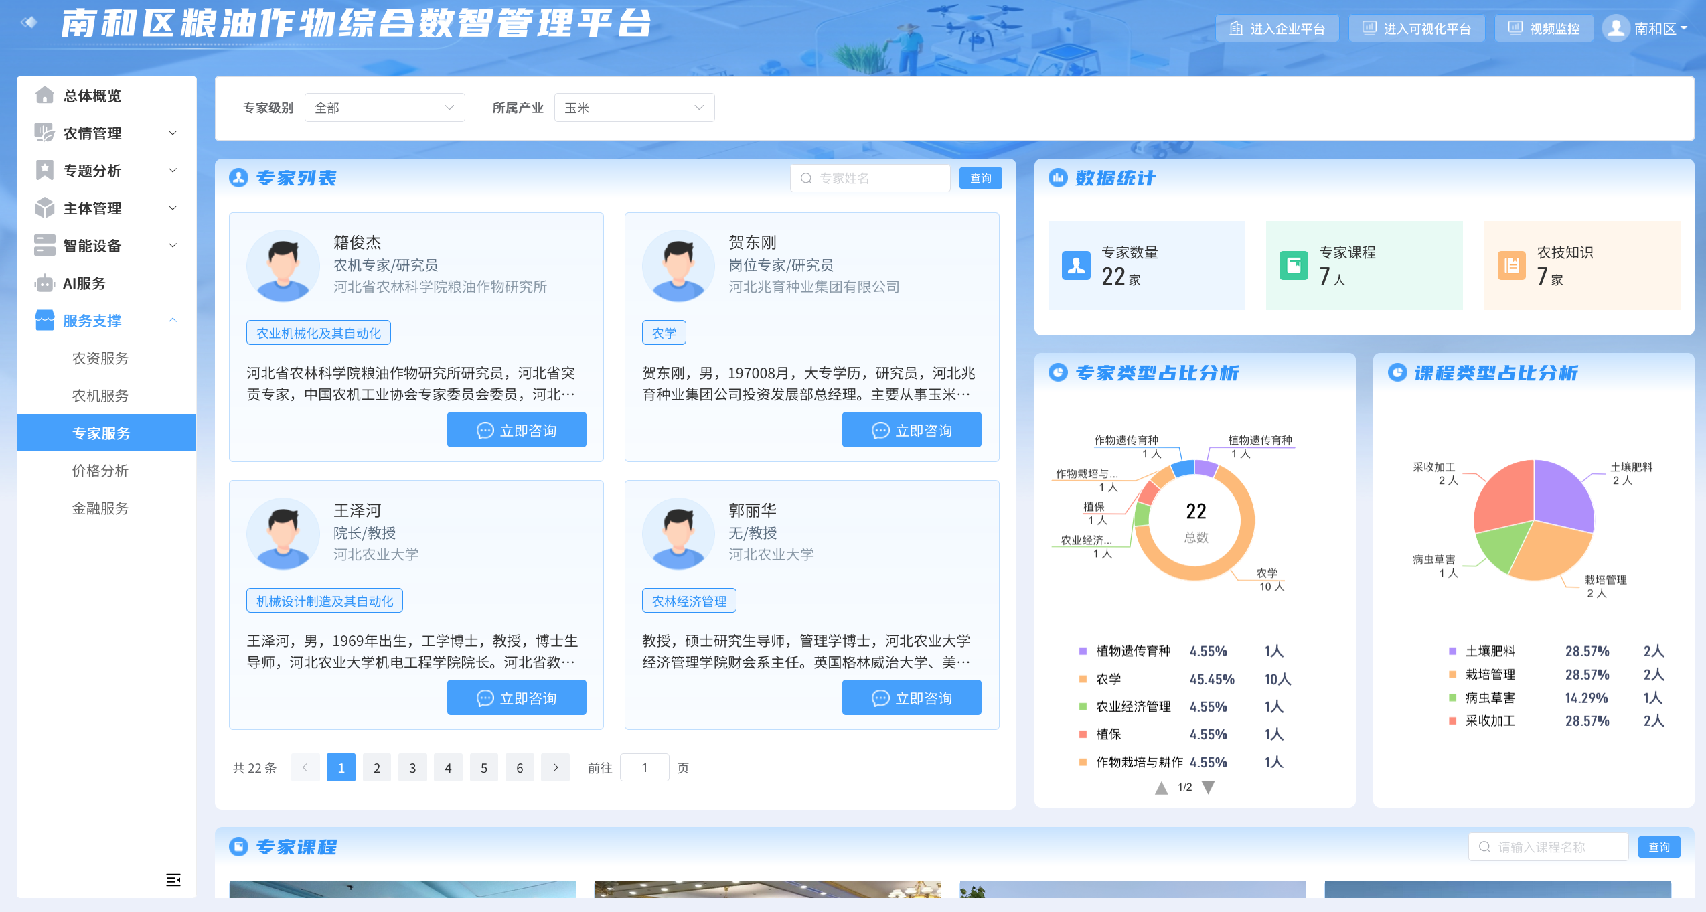Click 立即咨询 on 籍俊杰's card
The width and height of the screenshot is (1706, 912).
(x=516, y=430)
